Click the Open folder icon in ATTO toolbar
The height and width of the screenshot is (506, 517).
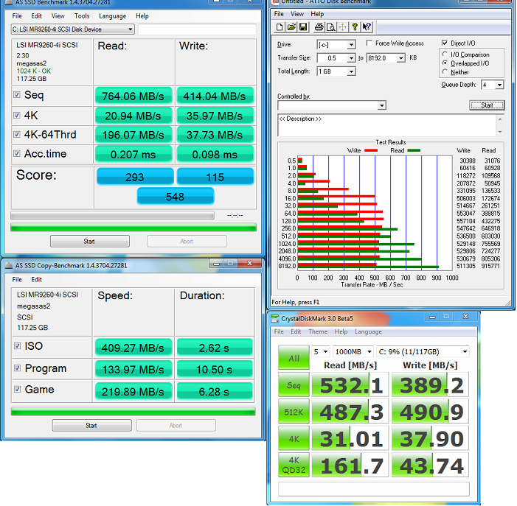pyautogui.click(x=291, y=27)
